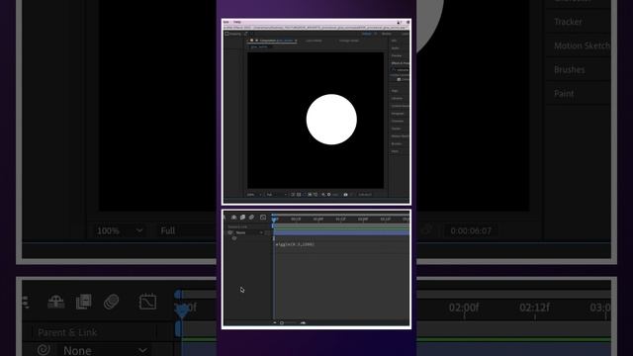
Task: Open the None parent dropdown in the small timeline
Action: [x=249, y=232]
